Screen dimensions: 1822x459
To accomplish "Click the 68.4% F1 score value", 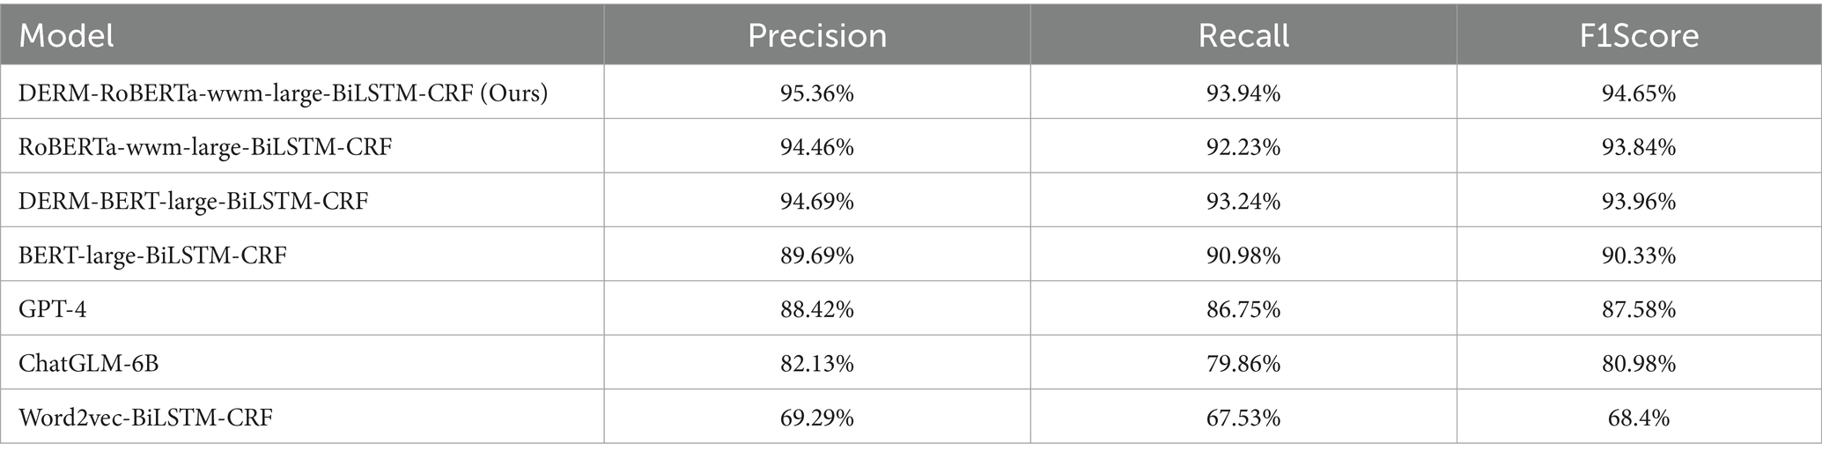I will pyautogui.click(x=1638, y=417).
